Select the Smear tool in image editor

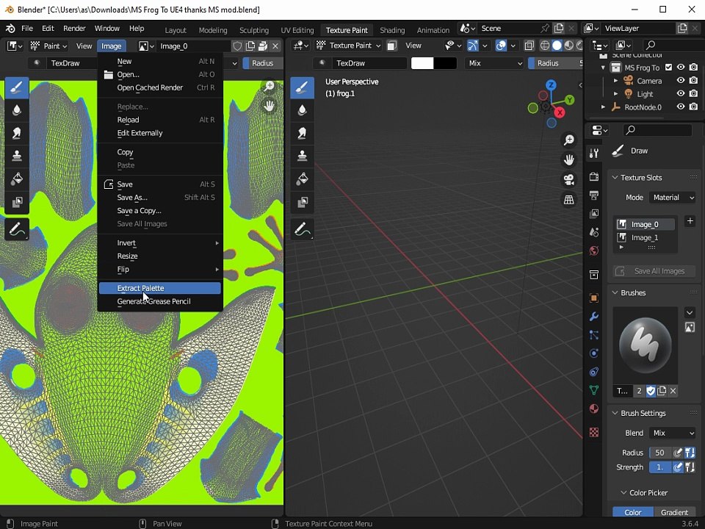[x=17, y=133]
